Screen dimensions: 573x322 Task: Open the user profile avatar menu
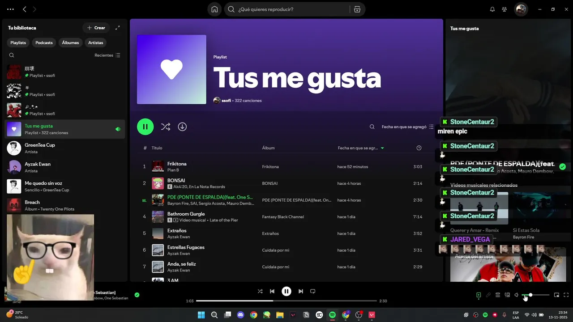click(x=521, y=9)
